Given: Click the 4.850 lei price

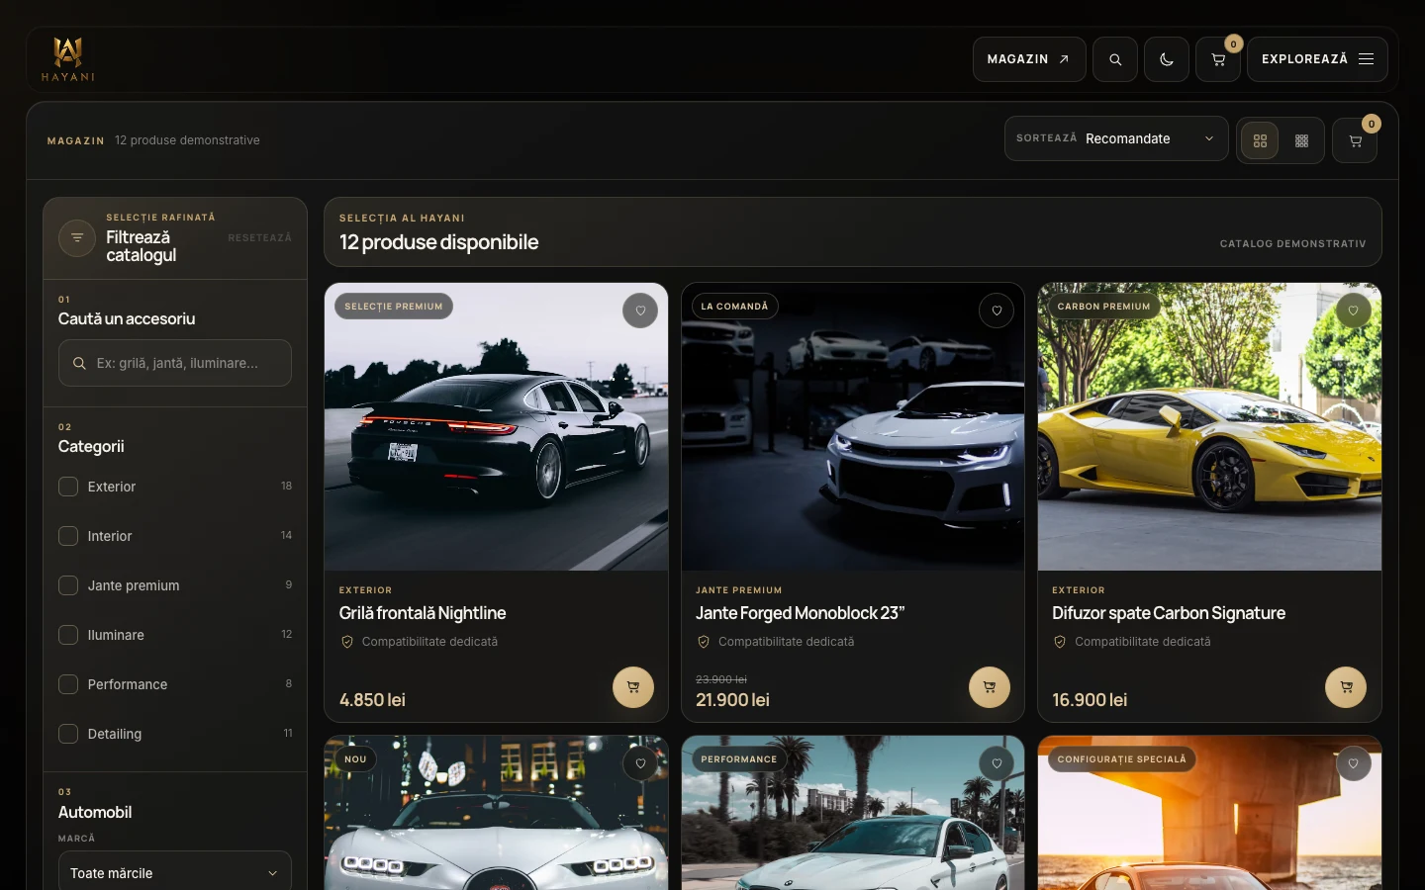Looking at the screenshot, I should [372, 700].
